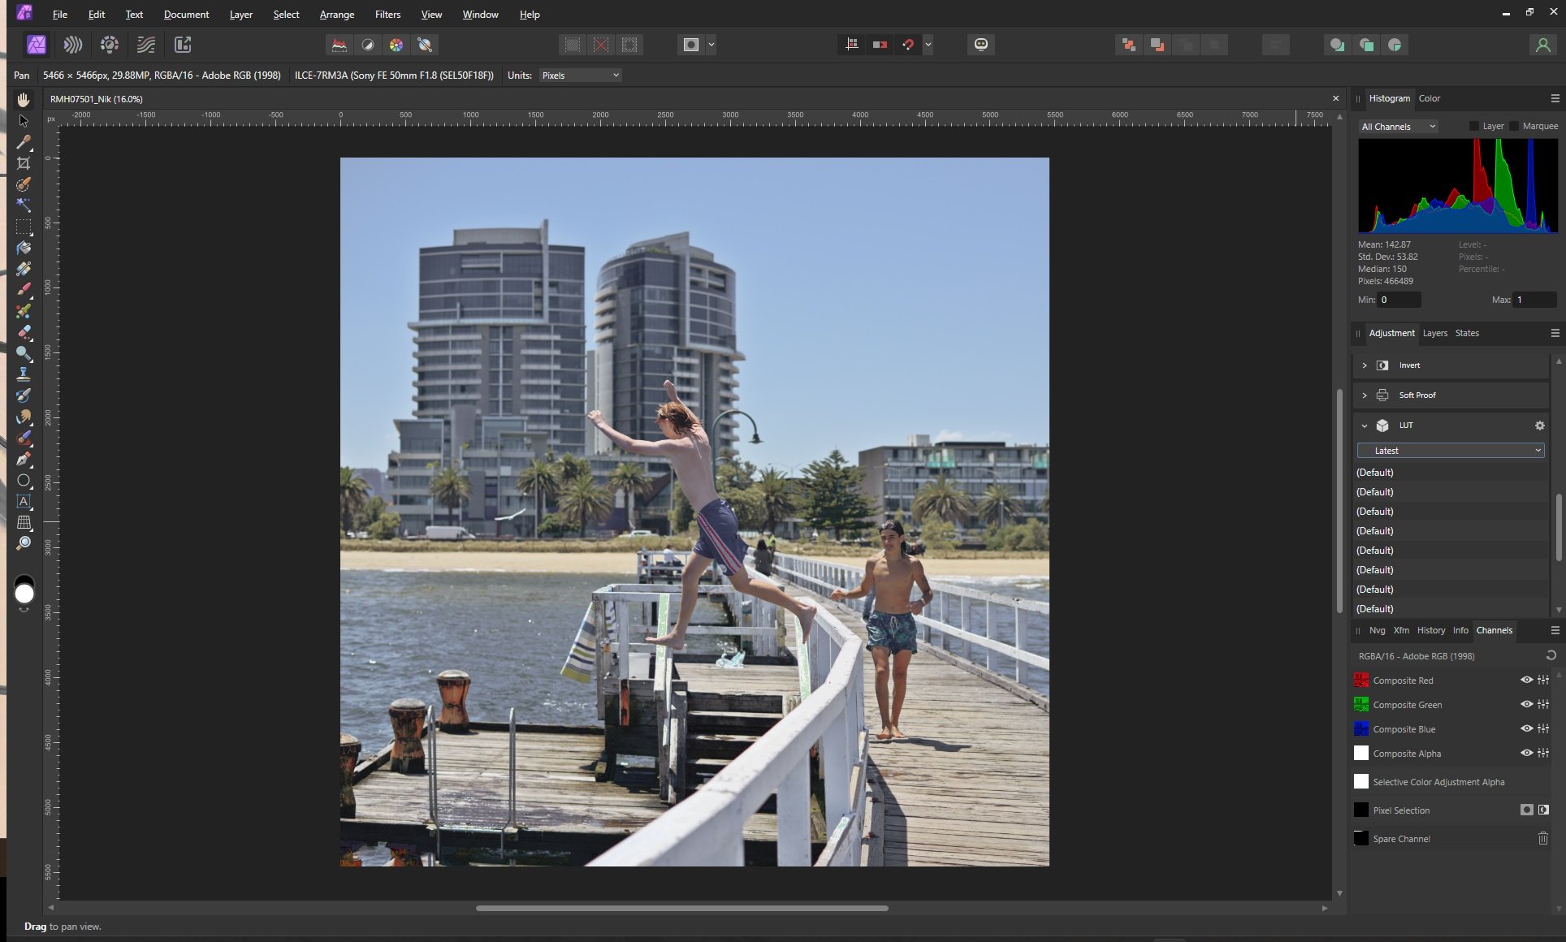Close the RMH07501_Nik document tab
Viewport: 1566px width, 942px height.
click(1335, 98)
